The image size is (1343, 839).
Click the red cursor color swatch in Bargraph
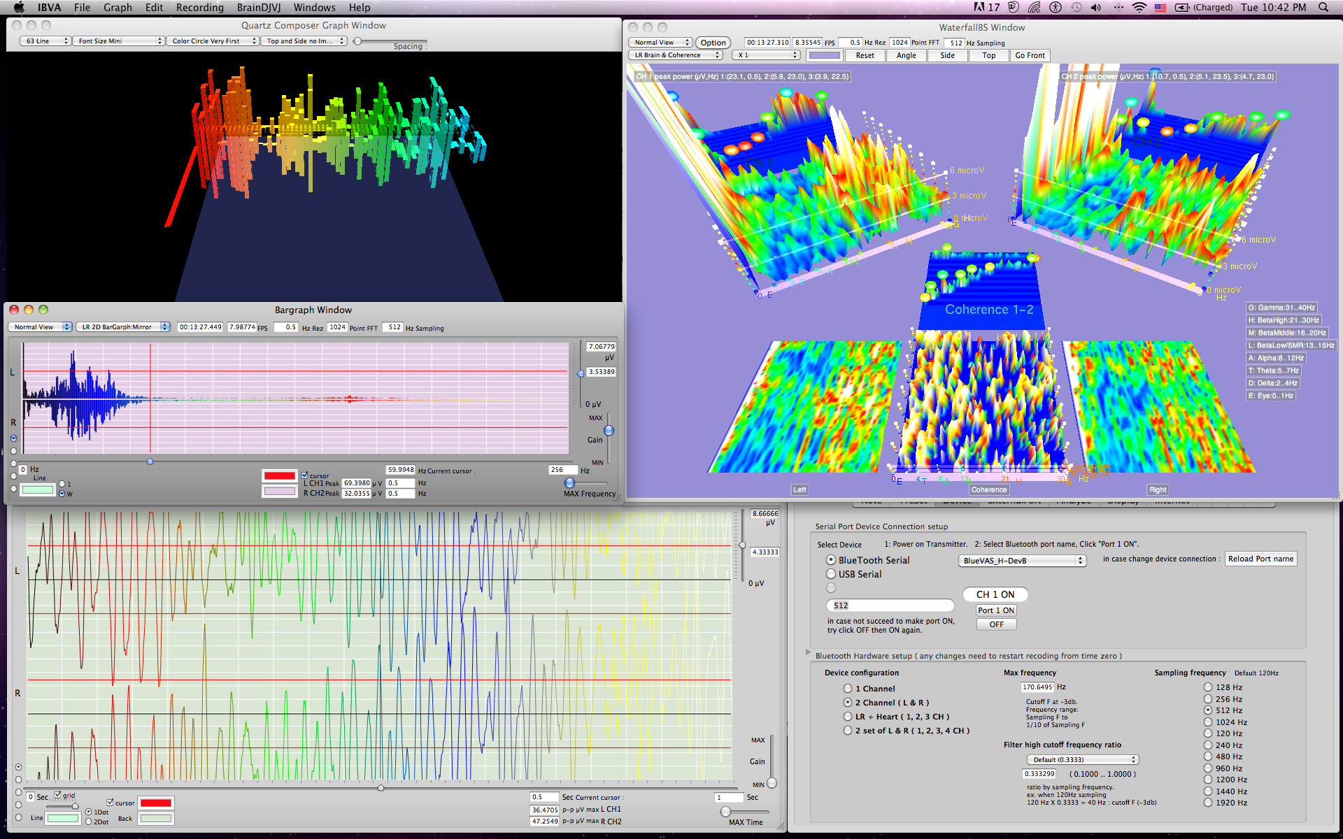pyautogui.click(x=279, y=476)
